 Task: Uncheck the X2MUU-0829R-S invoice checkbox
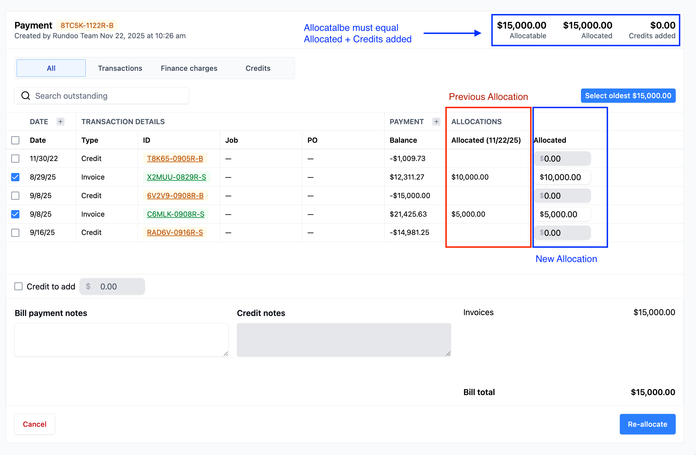[x=15, y=177]
